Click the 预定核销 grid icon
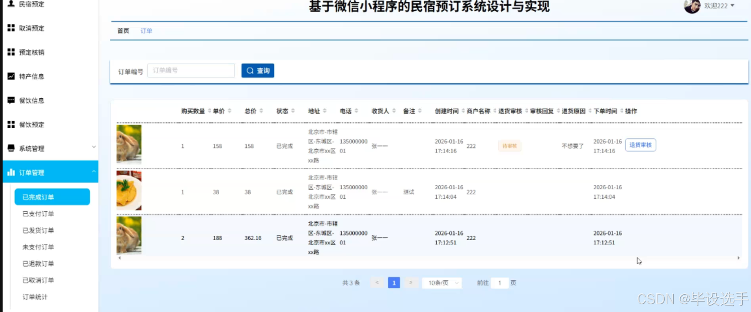Screen dimensions: 751x312 pos(11,52)
